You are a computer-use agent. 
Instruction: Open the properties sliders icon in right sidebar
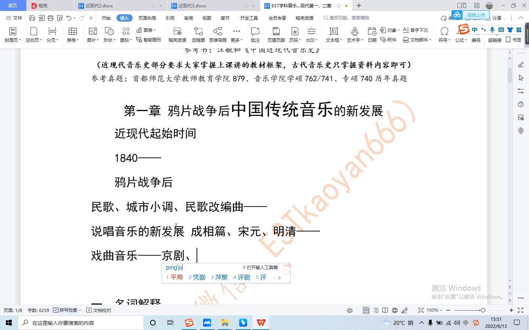(521, 91)
